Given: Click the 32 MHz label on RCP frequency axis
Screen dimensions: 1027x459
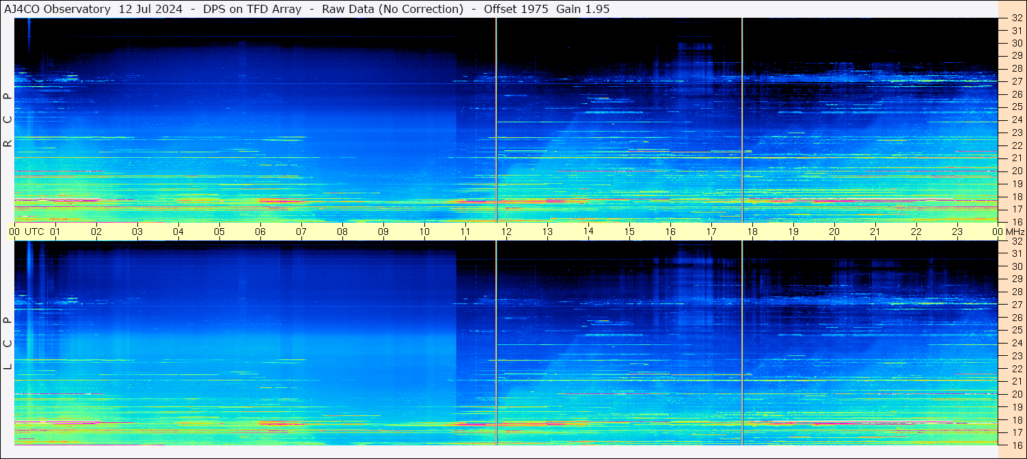Looking at the screenshot, I should pos(1017,18).
